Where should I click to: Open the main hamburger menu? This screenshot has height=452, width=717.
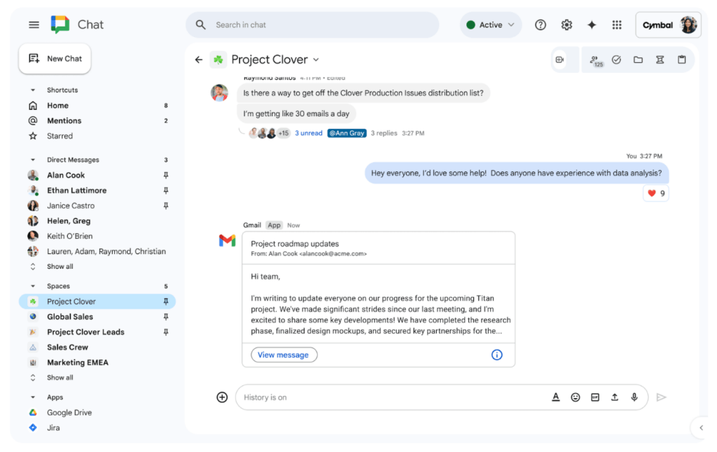(34, 24)
